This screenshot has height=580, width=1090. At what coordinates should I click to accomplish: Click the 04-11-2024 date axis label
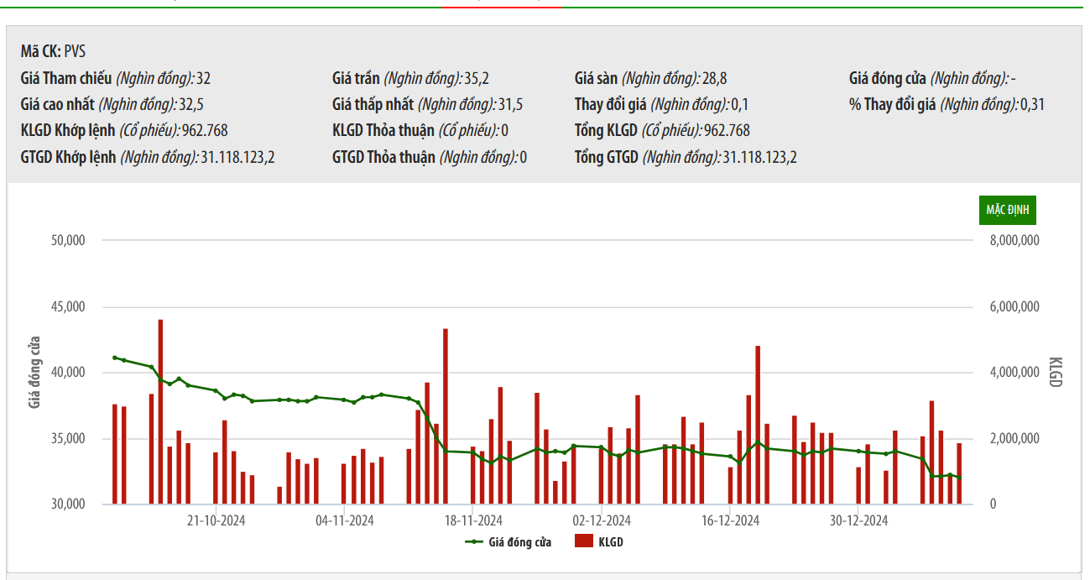click(x=344, y=520)
